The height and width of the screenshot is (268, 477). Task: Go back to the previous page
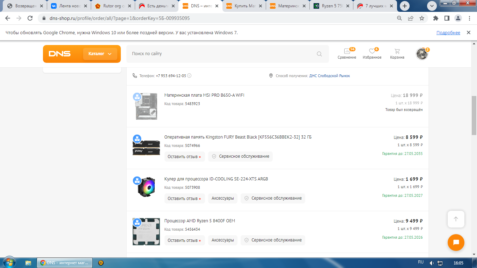tap(8, 18)
